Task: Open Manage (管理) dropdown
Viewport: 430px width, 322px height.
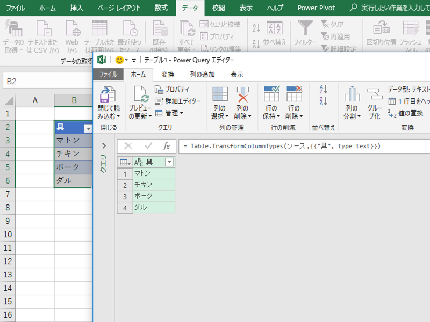Action: point(169,113)
